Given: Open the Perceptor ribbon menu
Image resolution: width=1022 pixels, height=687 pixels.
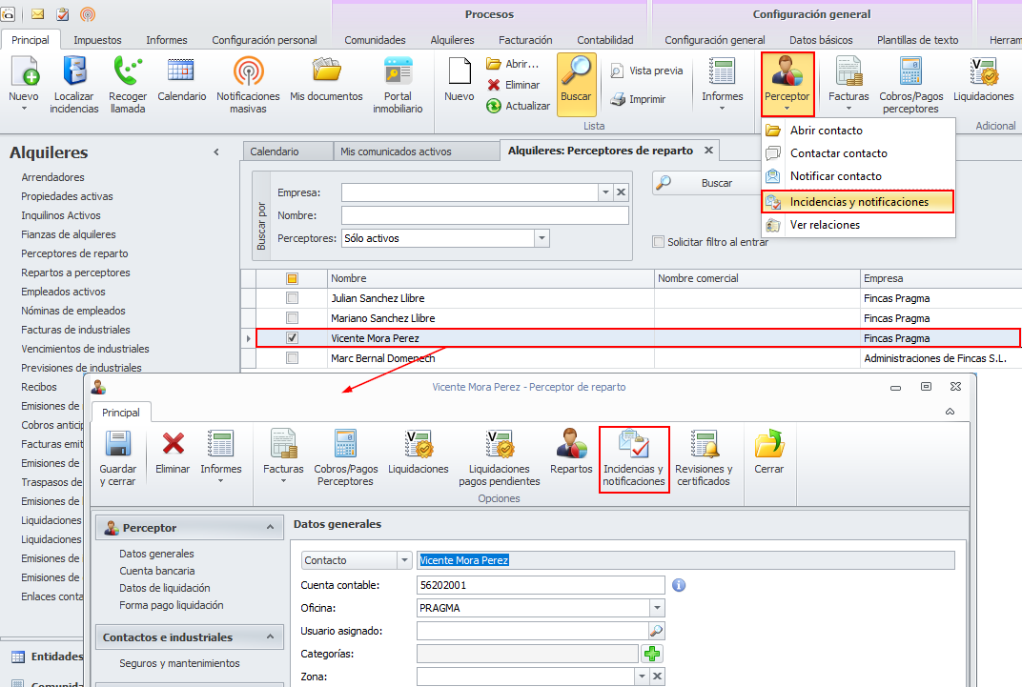Looking at the screenshot, I should click(787, 83).
